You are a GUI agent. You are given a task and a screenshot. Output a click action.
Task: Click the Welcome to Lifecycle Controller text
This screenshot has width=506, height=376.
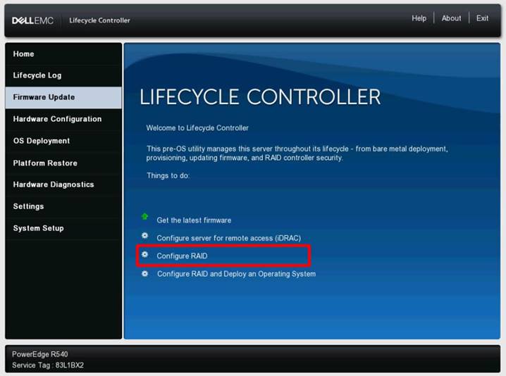(197, 128)
